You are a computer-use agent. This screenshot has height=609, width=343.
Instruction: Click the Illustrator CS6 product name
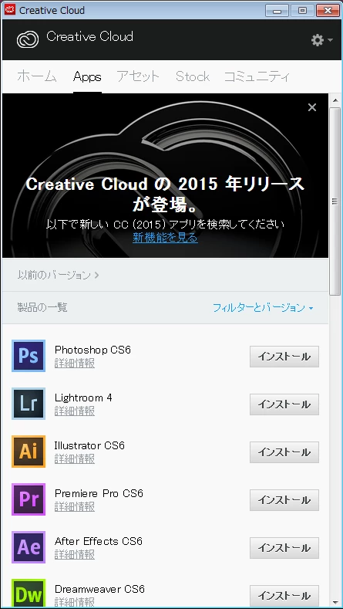click(89, 445)
